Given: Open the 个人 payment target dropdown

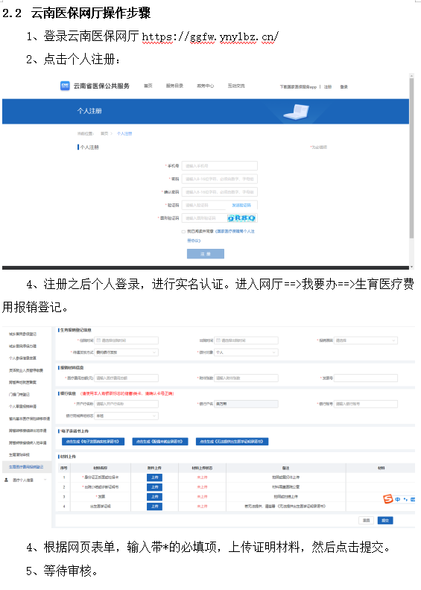Looking at the screenshot, I should [246, 352].
